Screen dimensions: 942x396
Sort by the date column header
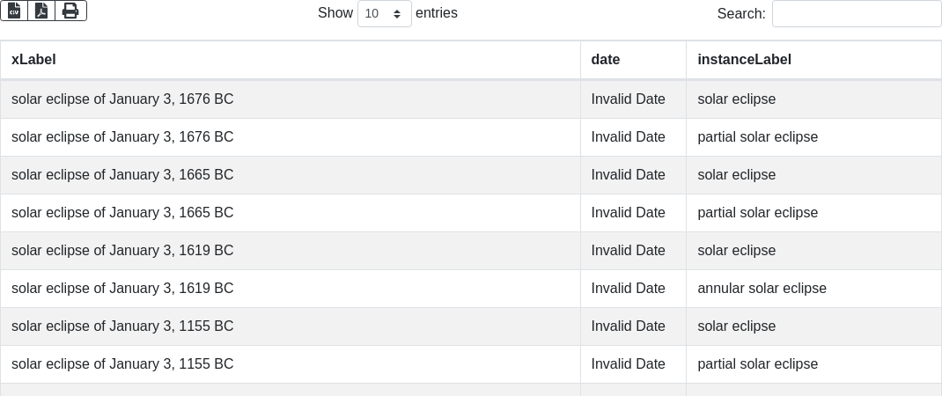pyautogui.click(x=606, y=60)
